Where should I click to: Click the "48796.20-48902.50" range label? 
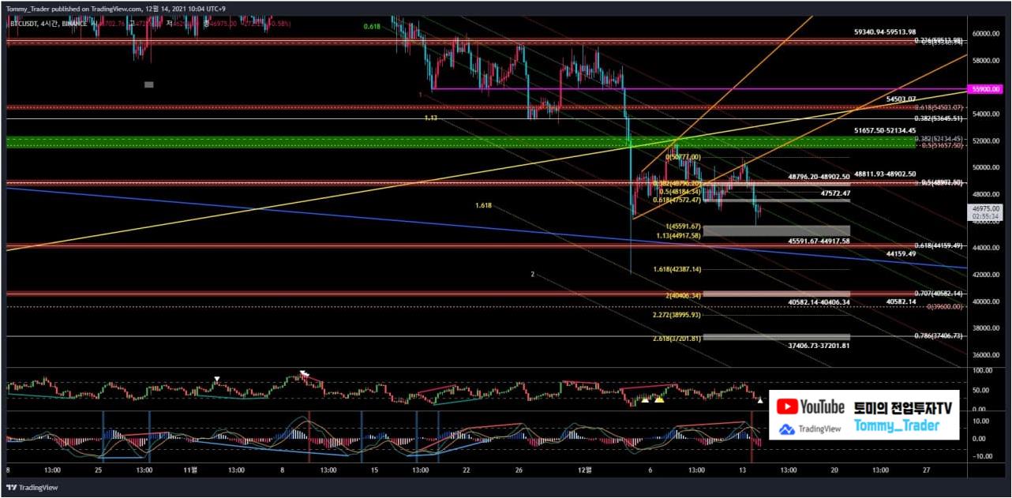tap(819, 175)
